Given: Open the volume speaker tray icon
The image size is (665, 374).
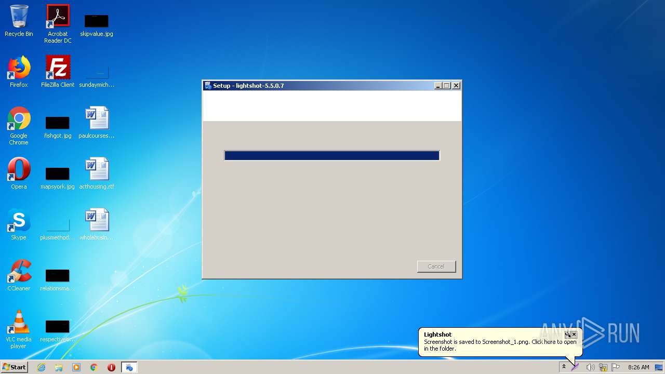Looking at the screenshot, I should click(590, 367).
